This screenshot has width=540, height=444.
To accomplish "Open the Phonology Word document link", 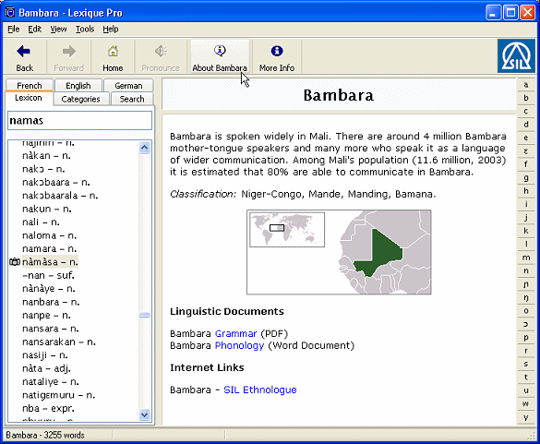I will [239, 345].
